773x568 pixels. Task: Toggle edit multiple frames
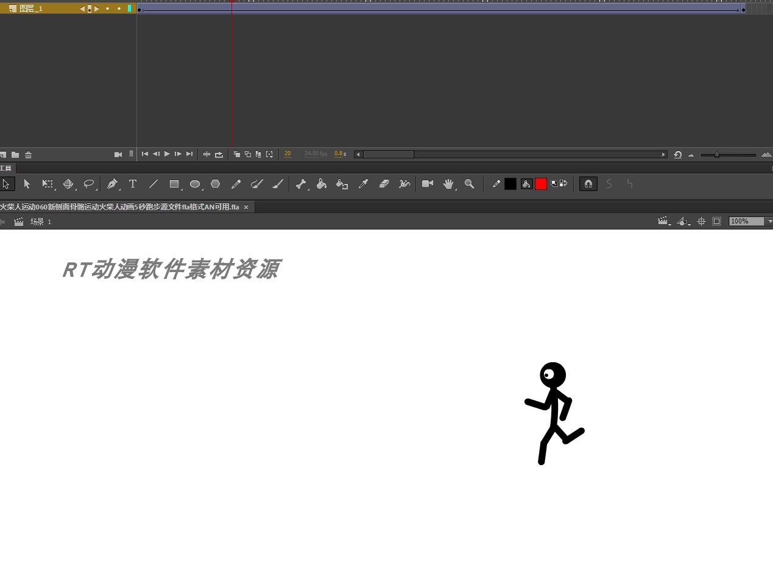pyautogui.click(x=258, y=155)
